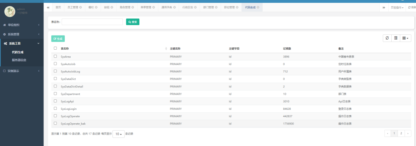
Task: Click the home icon beside 单位组织
Action: point(5,25)
